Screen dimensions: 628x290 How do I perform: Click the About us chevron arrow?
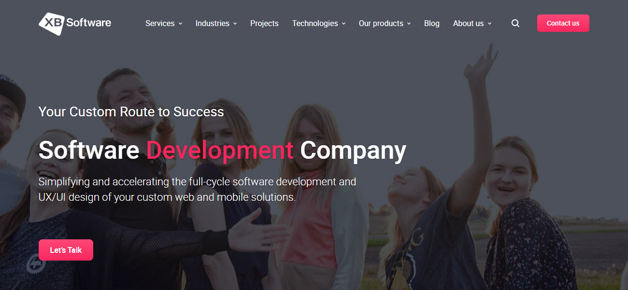tap(489, 24)
